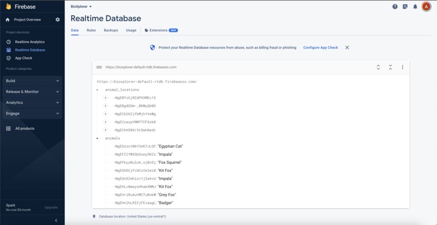The height and width of the screenshot is (225, 437).
Task: Open the release notes icon
Action: point(405,6)
